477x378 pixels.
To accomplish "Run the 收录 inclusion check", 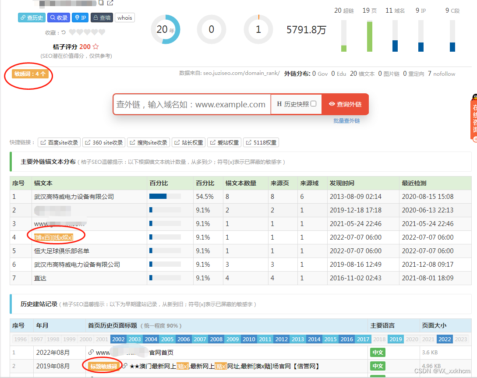I will tap(58, 18).
